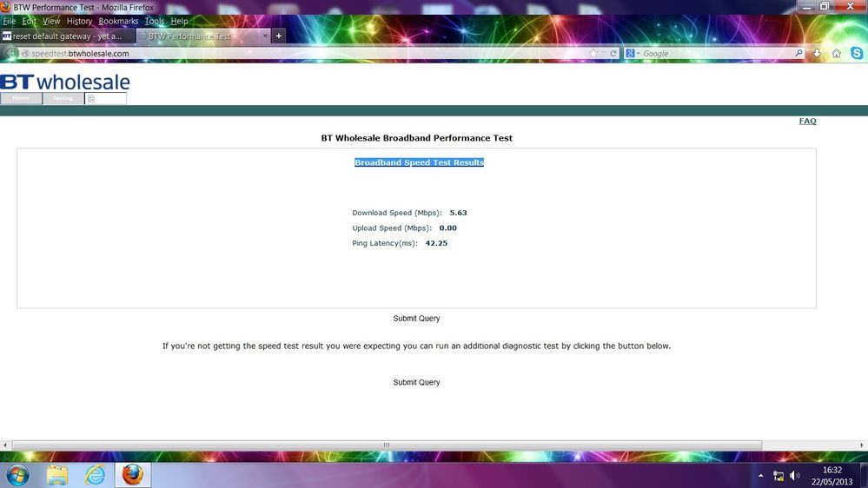Image resolution: width=868 pixels, height=488 pixels.
Task: Show hidden system tray icons arrow
Action: 760,475
